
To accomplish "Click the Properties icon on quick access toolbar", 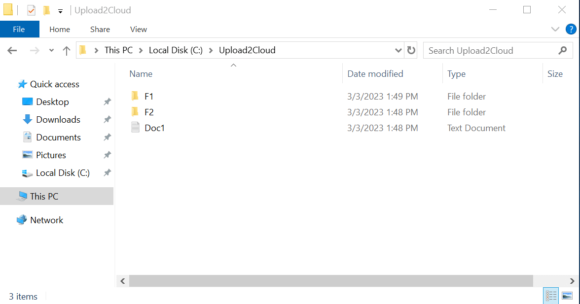I will 31,10.
